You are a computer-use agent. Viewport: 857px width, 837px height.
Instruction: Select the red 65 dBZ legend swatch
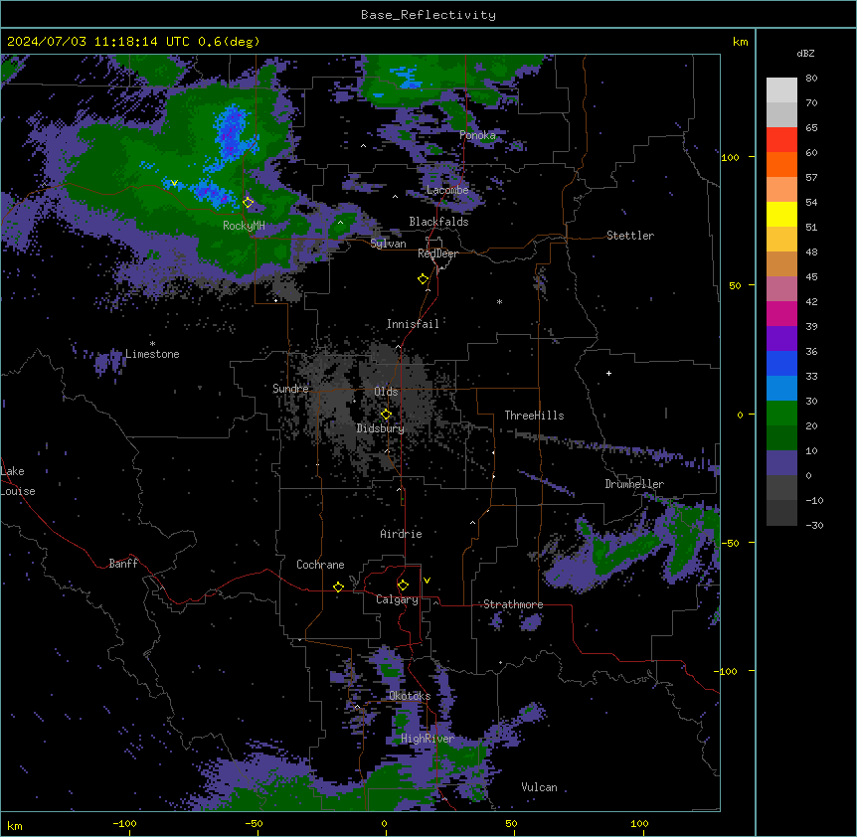click(781, 139)
